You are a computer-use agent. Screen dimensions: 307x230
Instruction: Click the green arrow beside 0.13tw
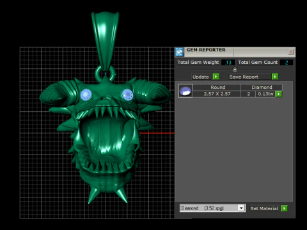click(279, 94)
